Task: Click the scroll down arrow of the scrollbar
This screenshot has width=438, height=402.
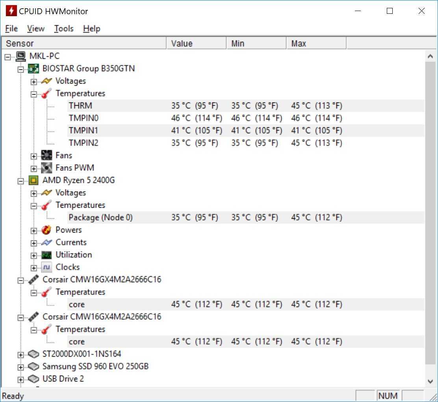Action: 430,381
